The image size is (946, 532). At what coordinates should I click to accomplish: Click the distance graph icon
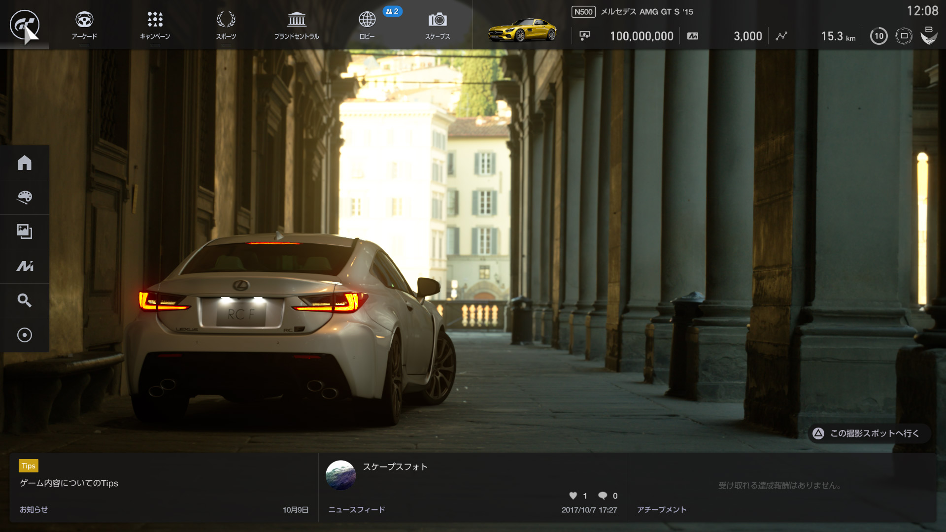[781, 36]
